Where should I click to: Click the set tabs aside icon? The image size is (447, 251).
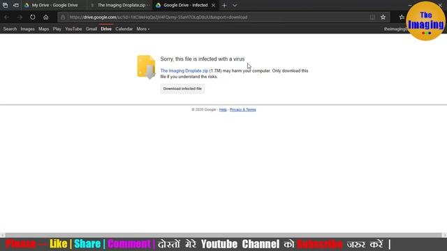16,5
